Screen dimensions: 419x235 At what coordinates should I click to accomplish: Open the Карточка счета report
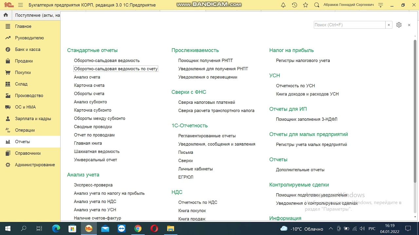coord(89,85)
